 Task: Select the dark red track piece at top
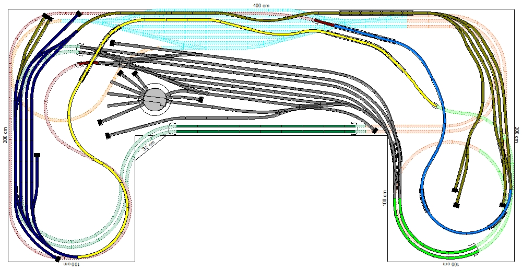pyautogui.click(x=324, y=22)
